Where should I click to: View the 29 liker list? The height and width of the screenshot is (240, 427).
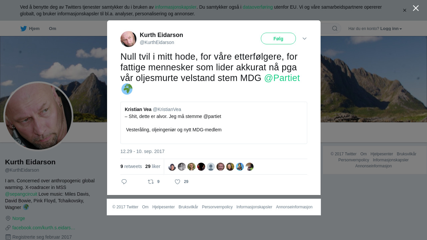click(x=153, y=166)
